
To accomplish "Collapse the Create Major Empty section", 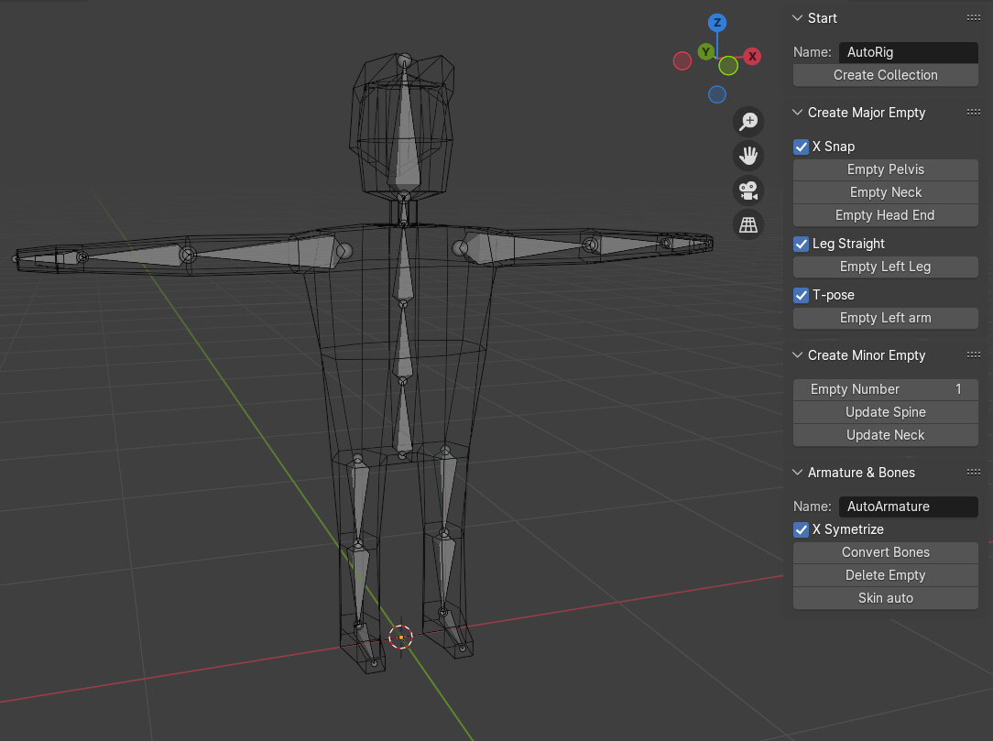I will tap(796, 112).
